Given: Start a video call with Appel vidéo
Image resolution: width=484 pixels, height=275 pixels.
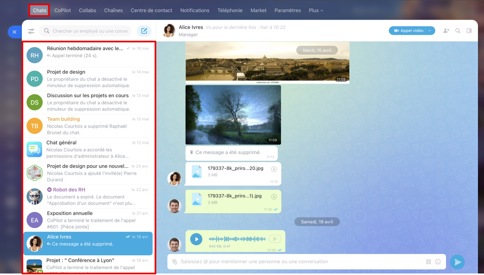Looking at the screenshot, I should (408, 31).
